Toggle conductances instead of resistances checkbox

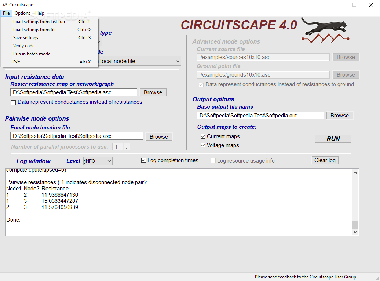tap(13, 102)
